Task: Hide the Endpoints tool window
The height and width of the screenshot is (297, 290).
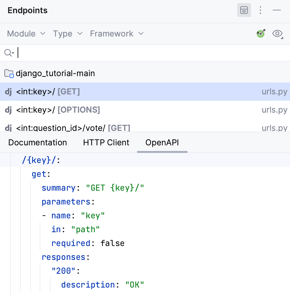Action: pos(277,10)
